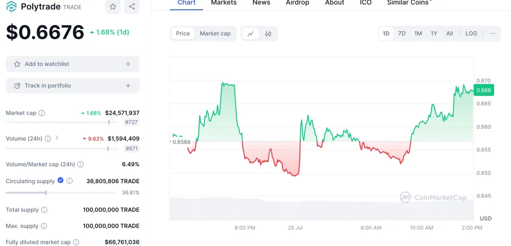Select the Market cap toggle
511x246 pixels.
tap(215, 34)
